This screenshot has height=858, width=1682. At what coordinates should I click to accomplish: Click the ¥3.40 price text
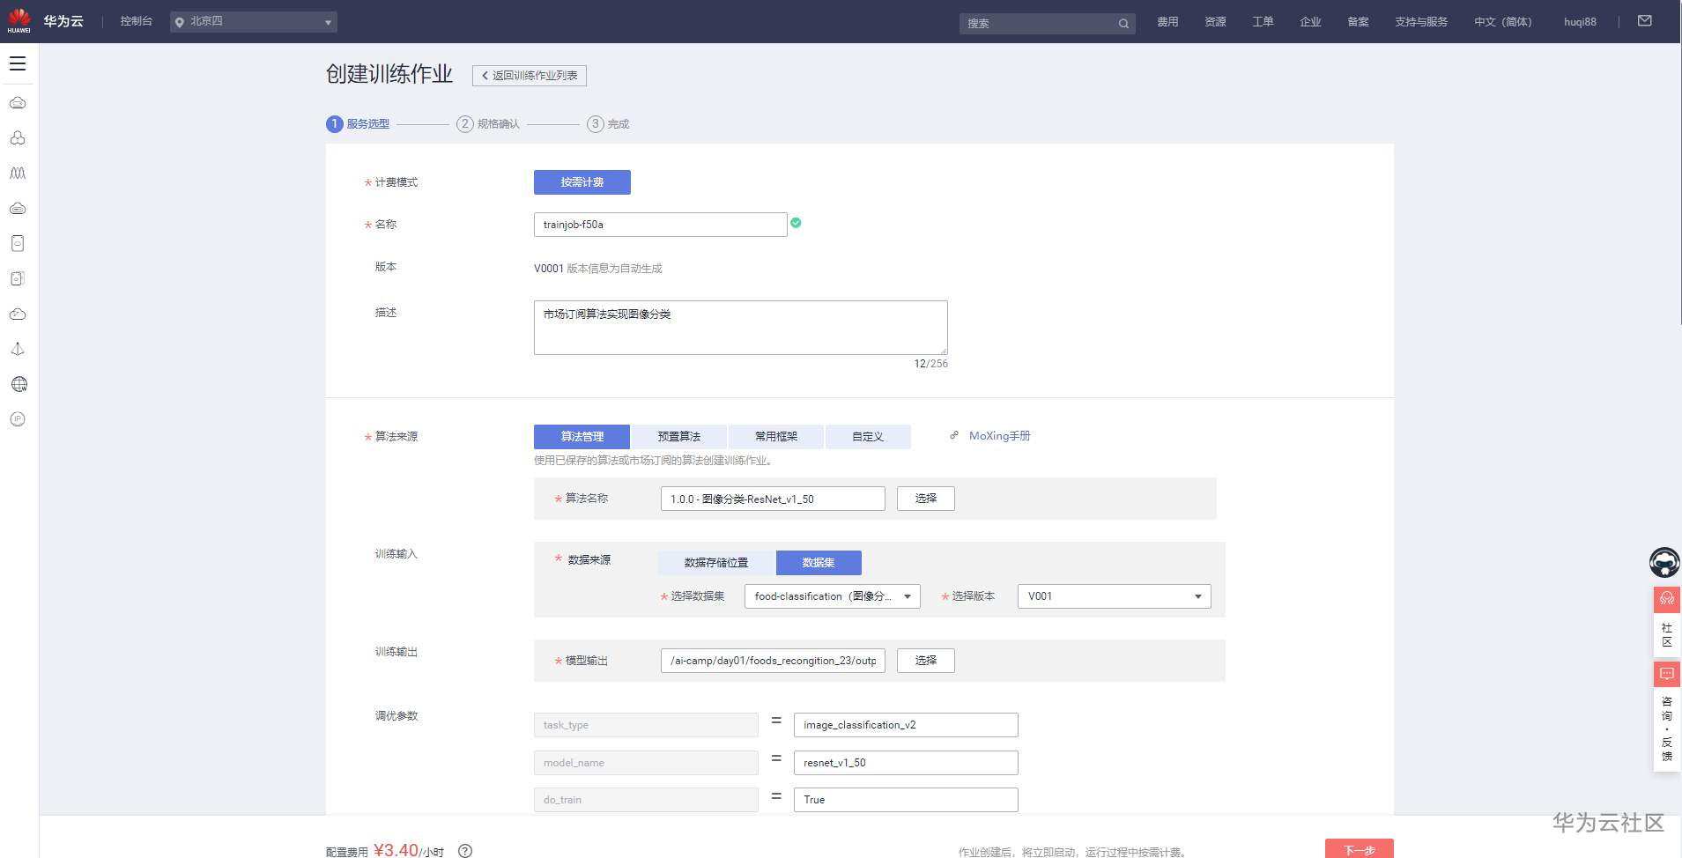coord(396,850)
